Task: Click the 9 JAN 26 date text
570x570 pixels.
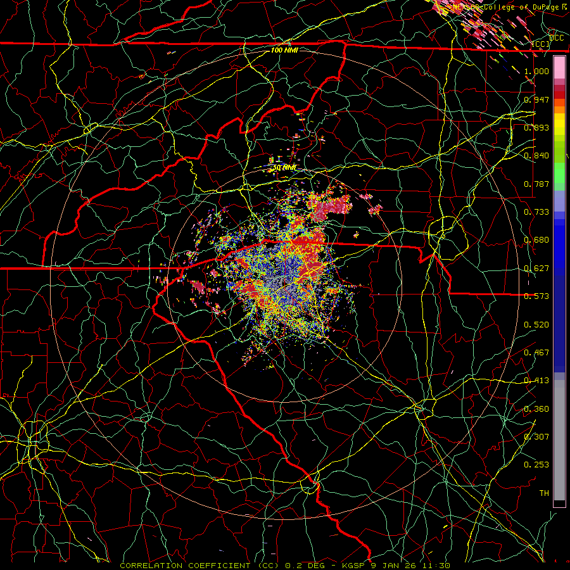Action: (394, 566)
